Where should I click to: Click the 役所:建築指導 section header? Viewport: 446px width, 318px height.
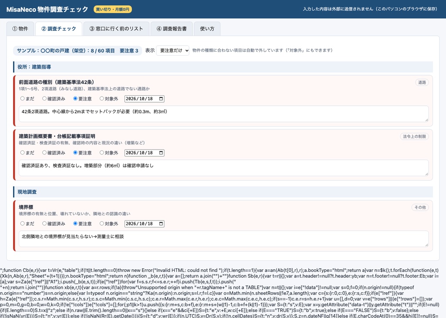tap(223, 67)
